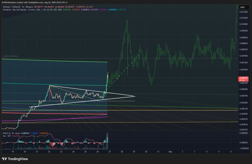252x164 pixels.
Task: Click the 0.000500 MACD axis label
Action: pos(243,133)
